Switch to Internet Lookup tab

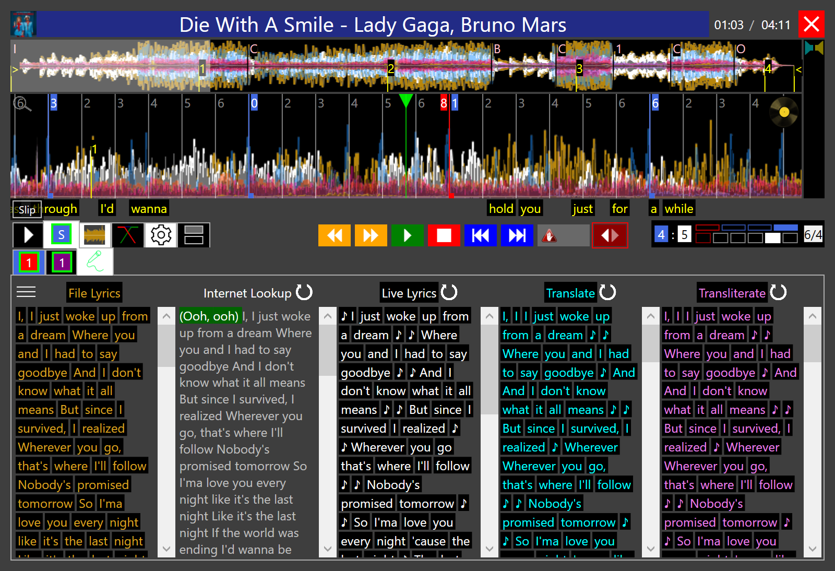click(x=247, y=293)
